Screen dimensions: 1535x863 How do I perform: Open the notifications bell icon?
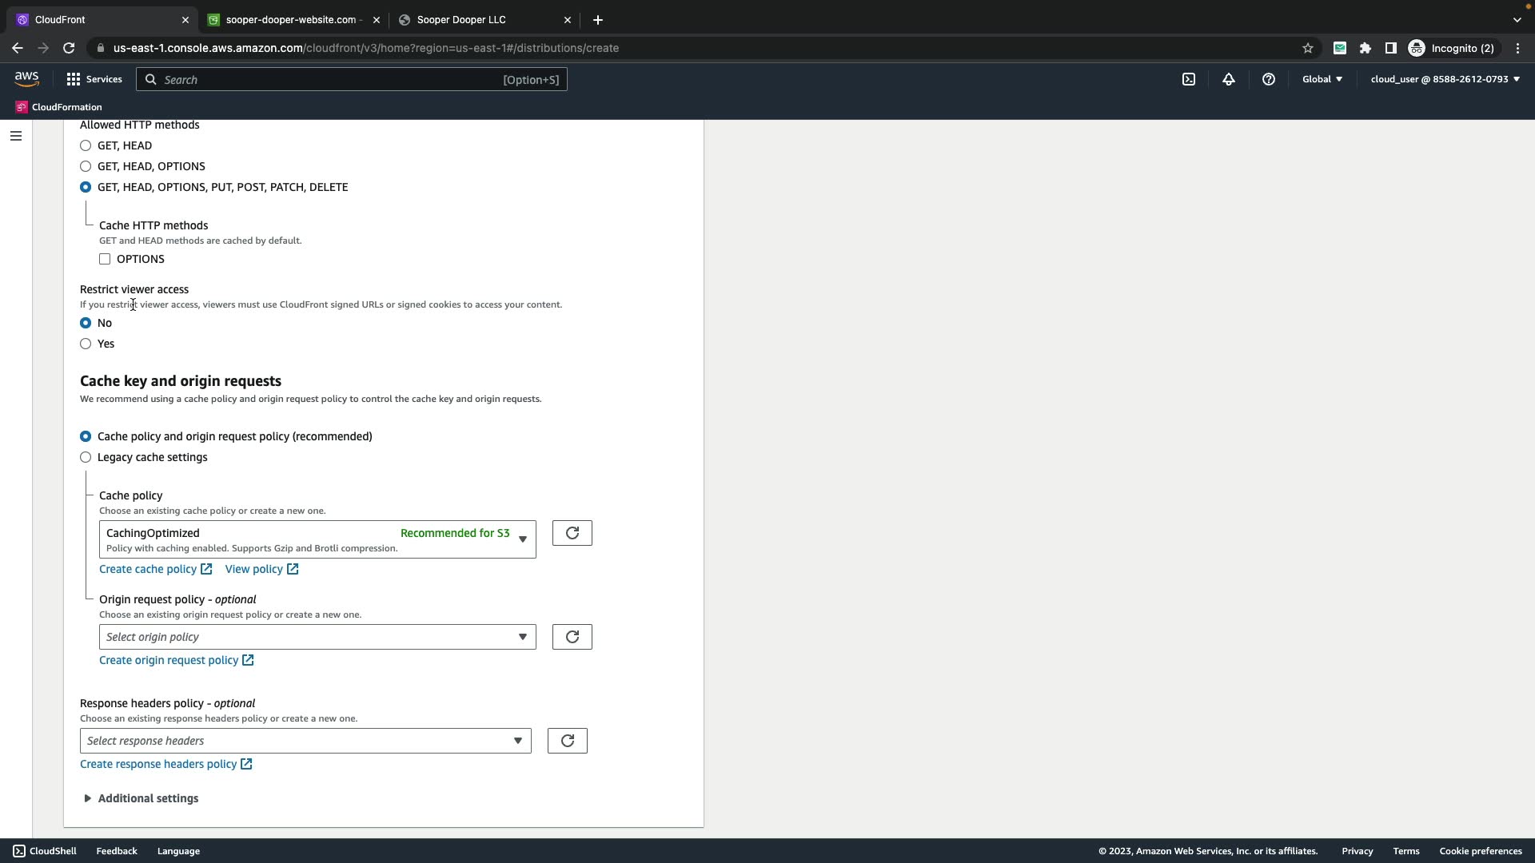click(x=1229, y=79)
